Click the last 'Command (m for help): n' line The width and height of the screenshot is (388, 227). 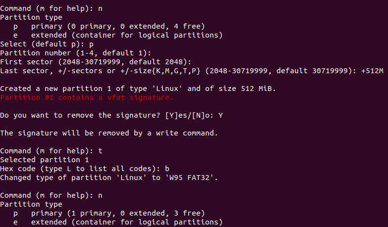[51, 195]
